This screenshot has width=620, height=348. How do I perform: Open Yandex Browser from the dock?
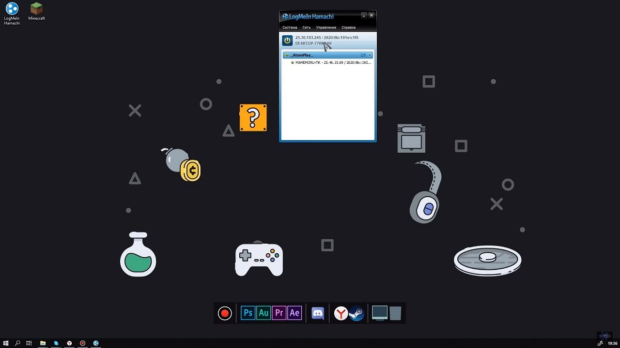point(341,314)
